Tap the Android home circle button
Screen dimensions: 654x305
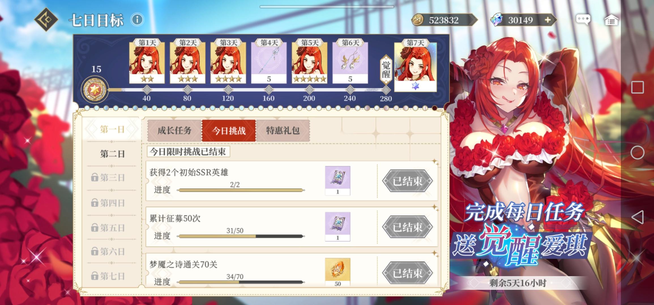pos(637,153)
